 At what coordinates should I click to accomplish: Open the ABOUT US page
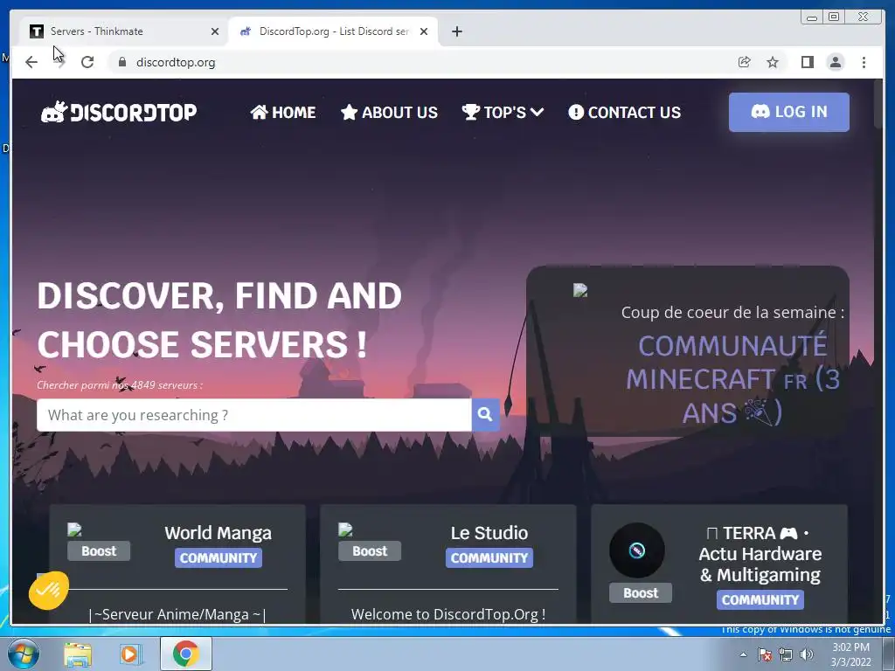point(389,113)
